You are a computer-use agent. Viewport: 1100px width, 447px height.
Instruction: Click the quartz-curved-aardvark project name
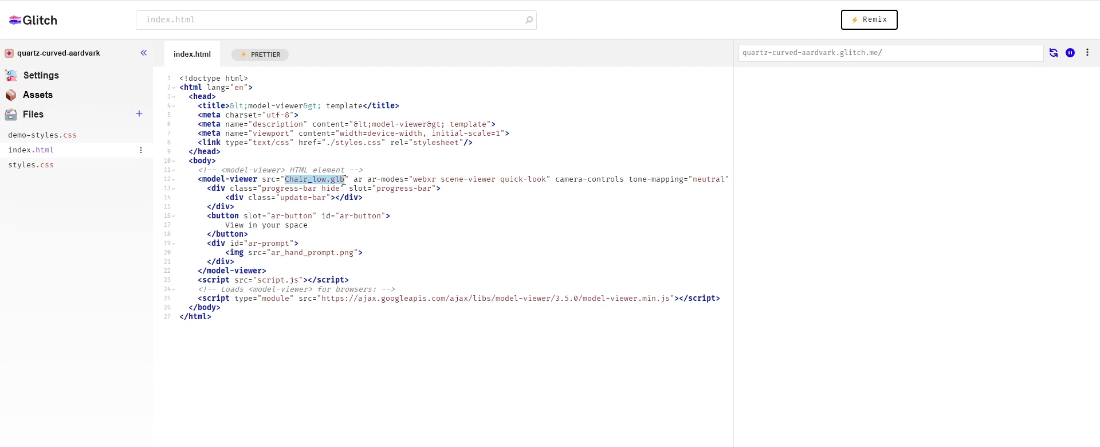pyautogui.click(x=58, y=53)
